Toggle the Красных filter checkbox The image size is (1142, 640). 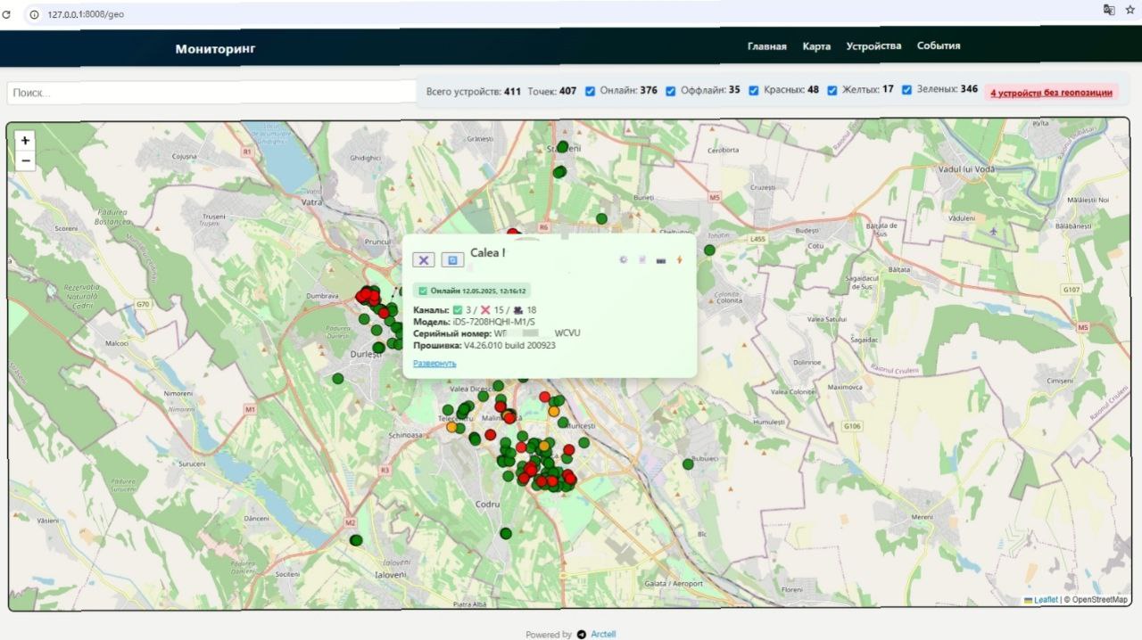pyautogui.click(x=754, y=91)
